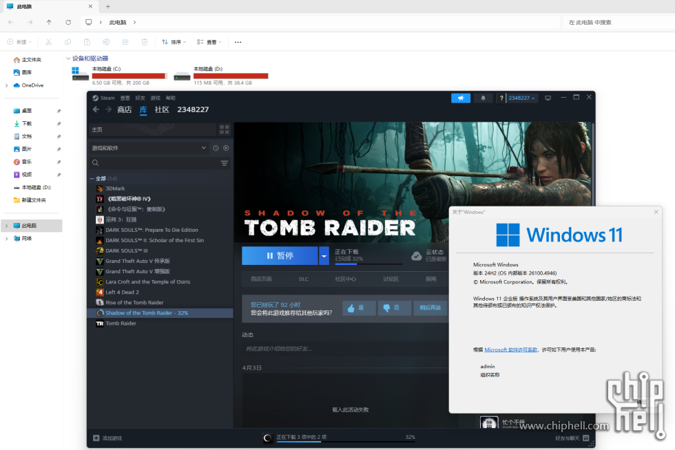The width and height of the screenshot is (675, 450).
Task: Select 3DMark in the Steam library
Action: point(160,189)
